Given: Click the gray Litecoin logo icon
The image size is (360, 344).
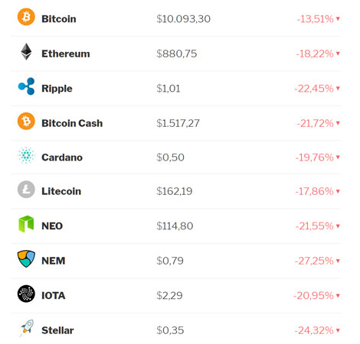Looking at the screenshot, I should (26, 190).
